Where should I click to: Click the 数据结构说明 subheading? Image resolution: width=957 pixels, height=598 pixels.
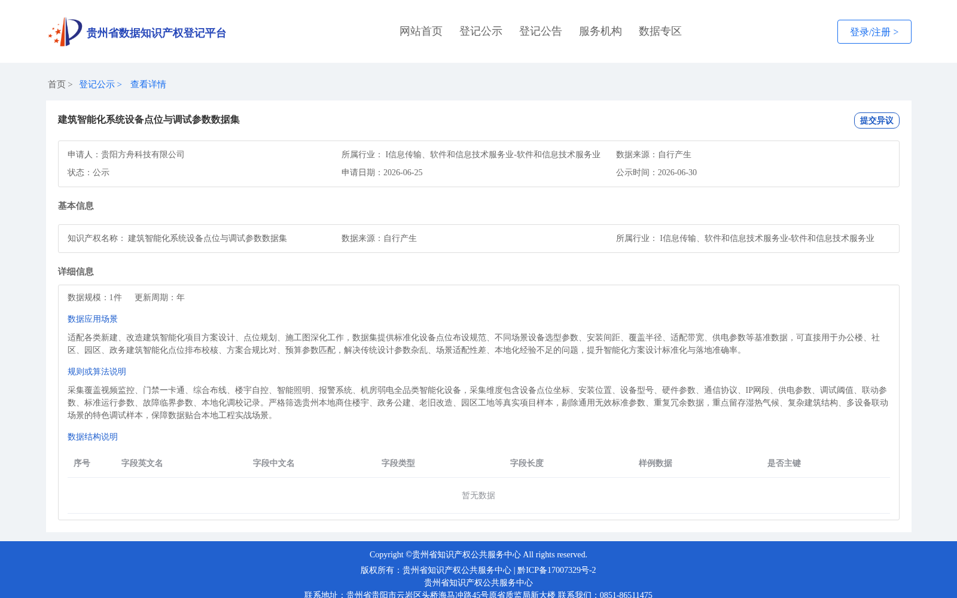pos(93,437)
